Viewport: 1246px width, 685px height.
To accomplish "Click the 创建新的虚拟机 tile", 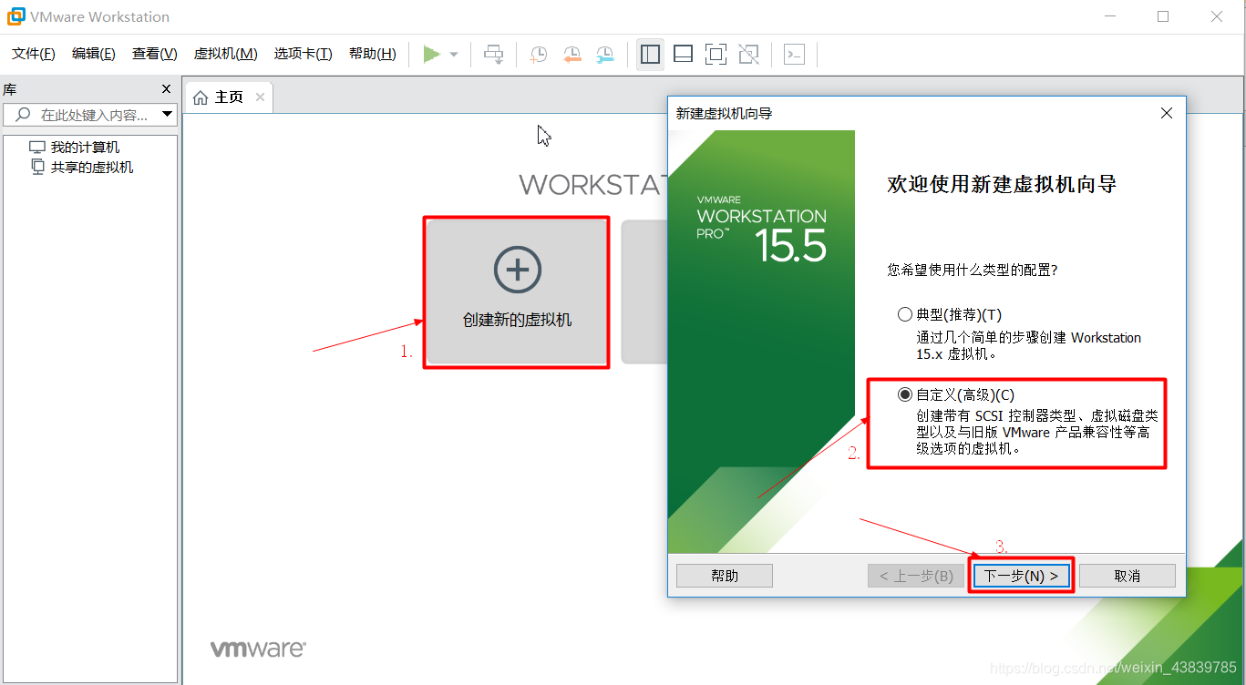I will 517,291.
